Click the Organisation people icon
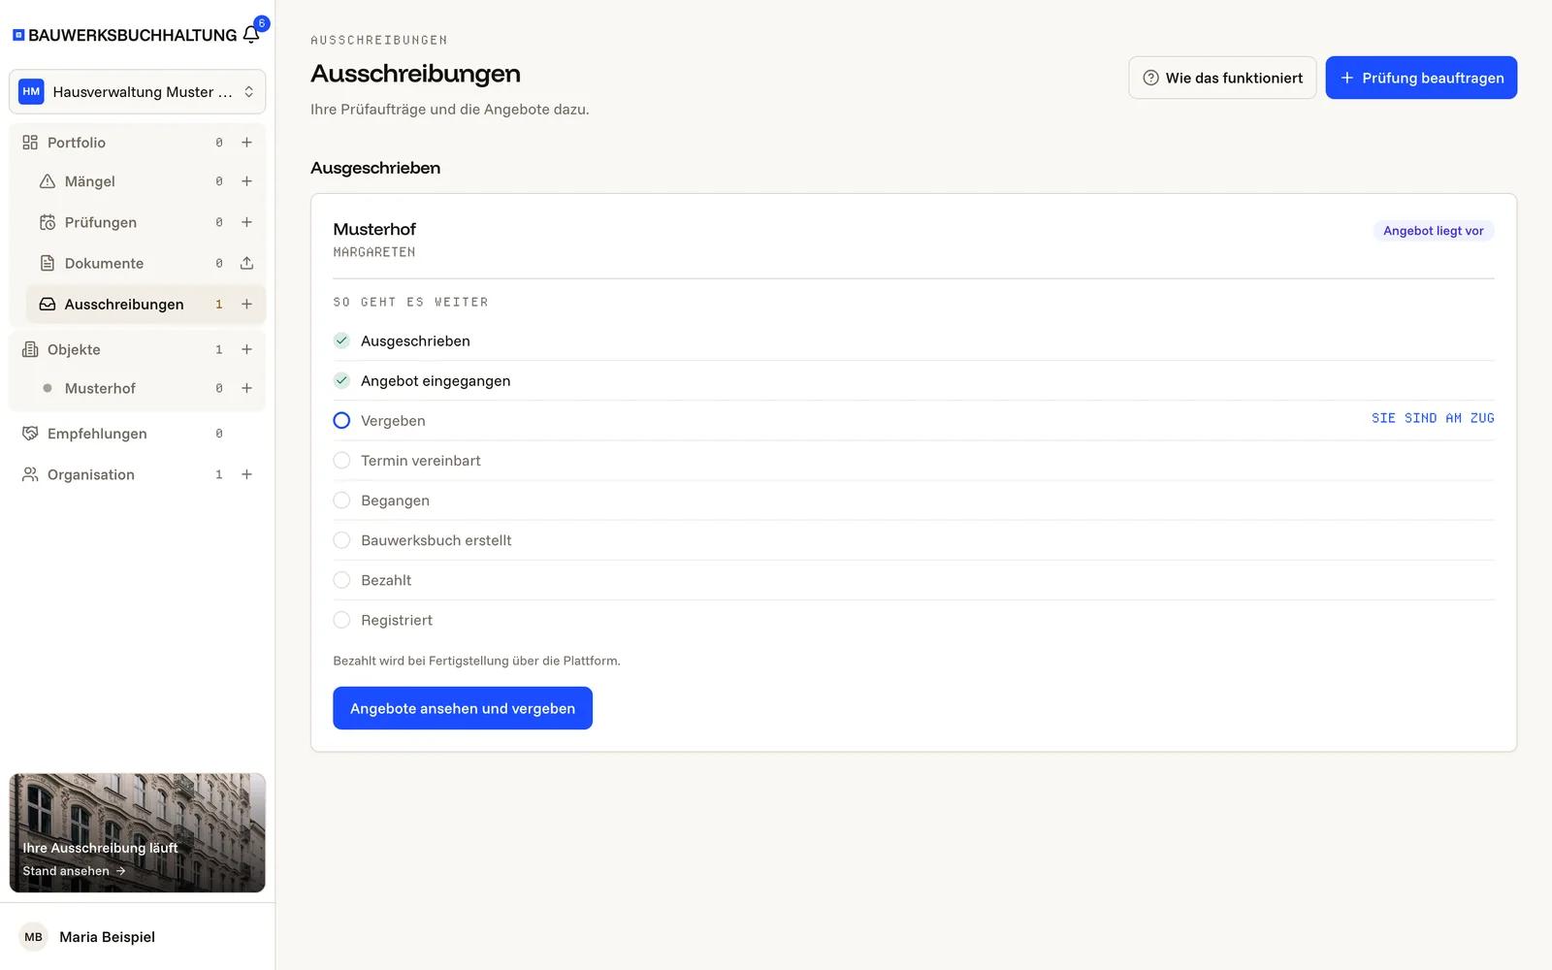 [30, 474]
